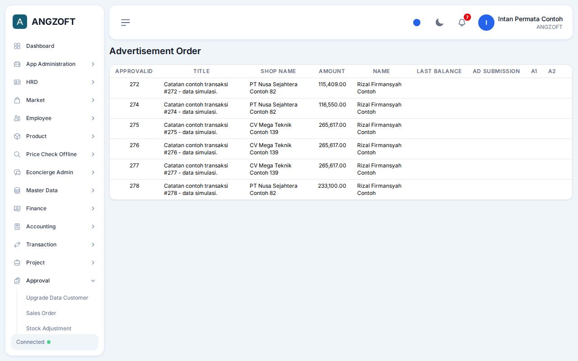Sort by TITLE column header

[x=201, y=71]
